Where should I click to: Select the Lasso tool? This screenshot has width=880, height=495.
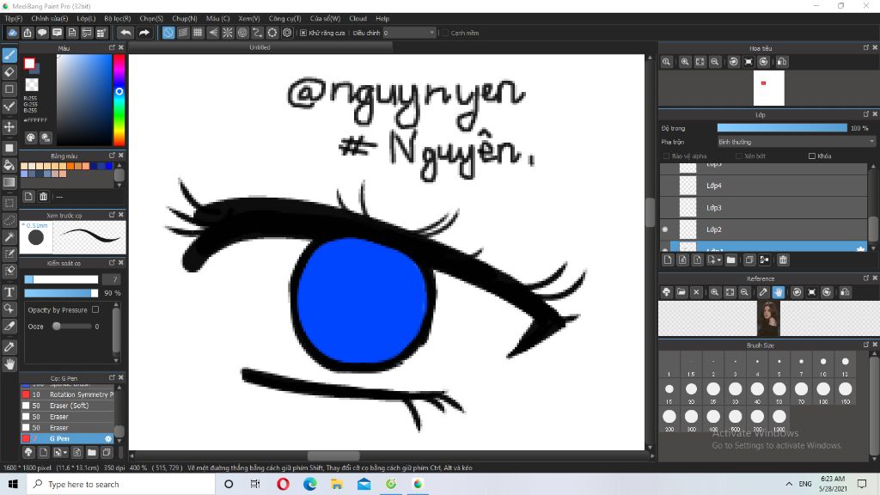pyautogui.click(x=9, y=221)
